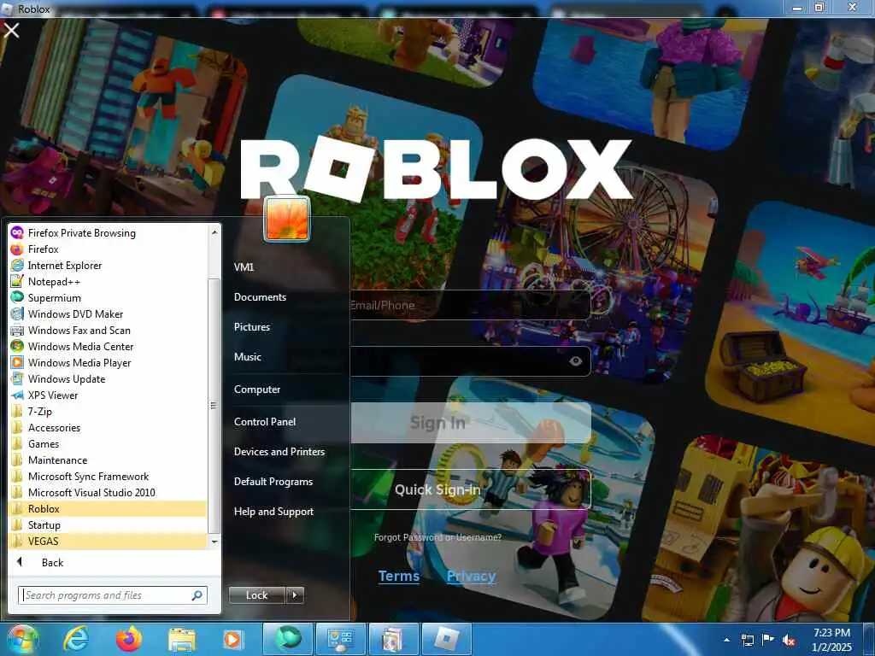Open Firefox from the taskbar
The width and height of the screenshot is (875, 656).
[129, 639]
